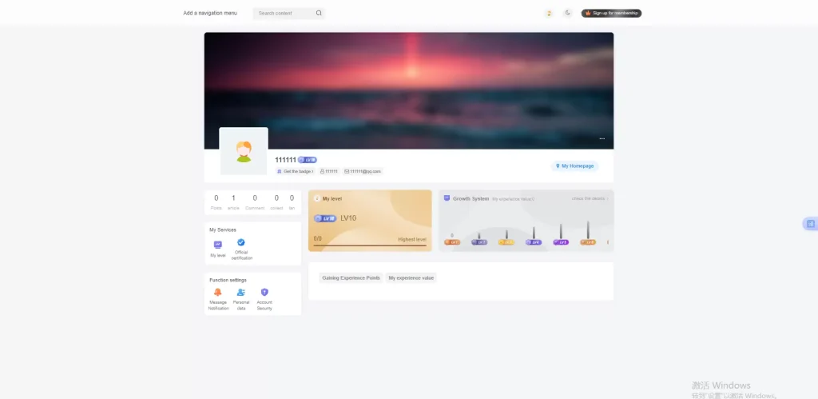Screen dimensions: 818x399
Task: Expand the three-dot menu on cover image
Action: pos(602,139)
